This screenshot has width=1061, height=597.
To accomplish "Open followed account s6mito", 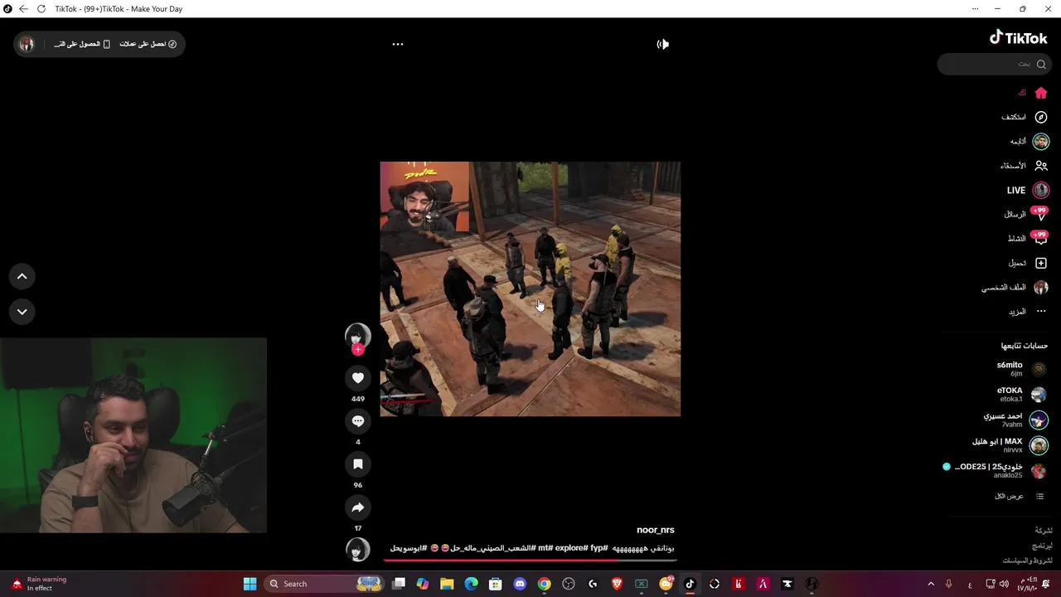I will click(1021, 369).
